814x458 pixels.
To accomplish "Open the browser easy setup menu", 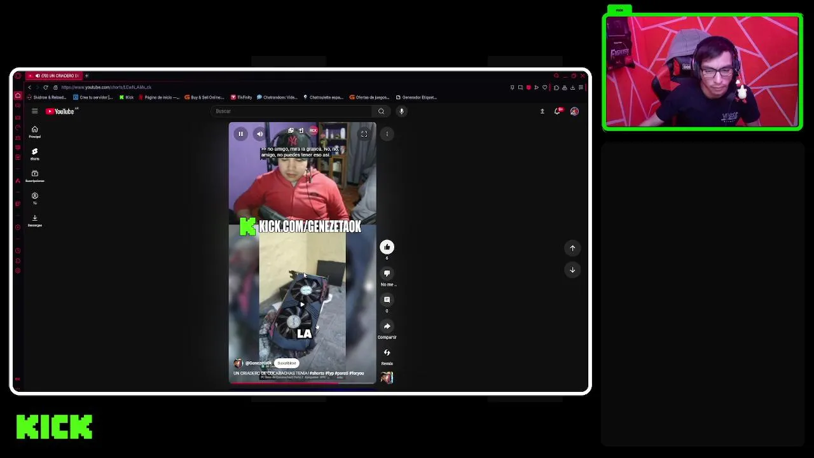I will tap(581, 87).
